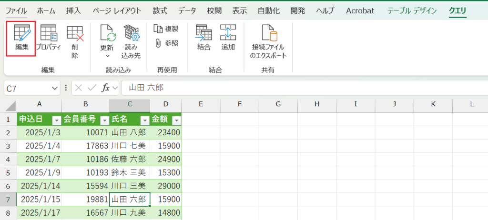The image size is (488, 220).
Task: Switch to the データ tab
Action: click(x=187, y=11)
